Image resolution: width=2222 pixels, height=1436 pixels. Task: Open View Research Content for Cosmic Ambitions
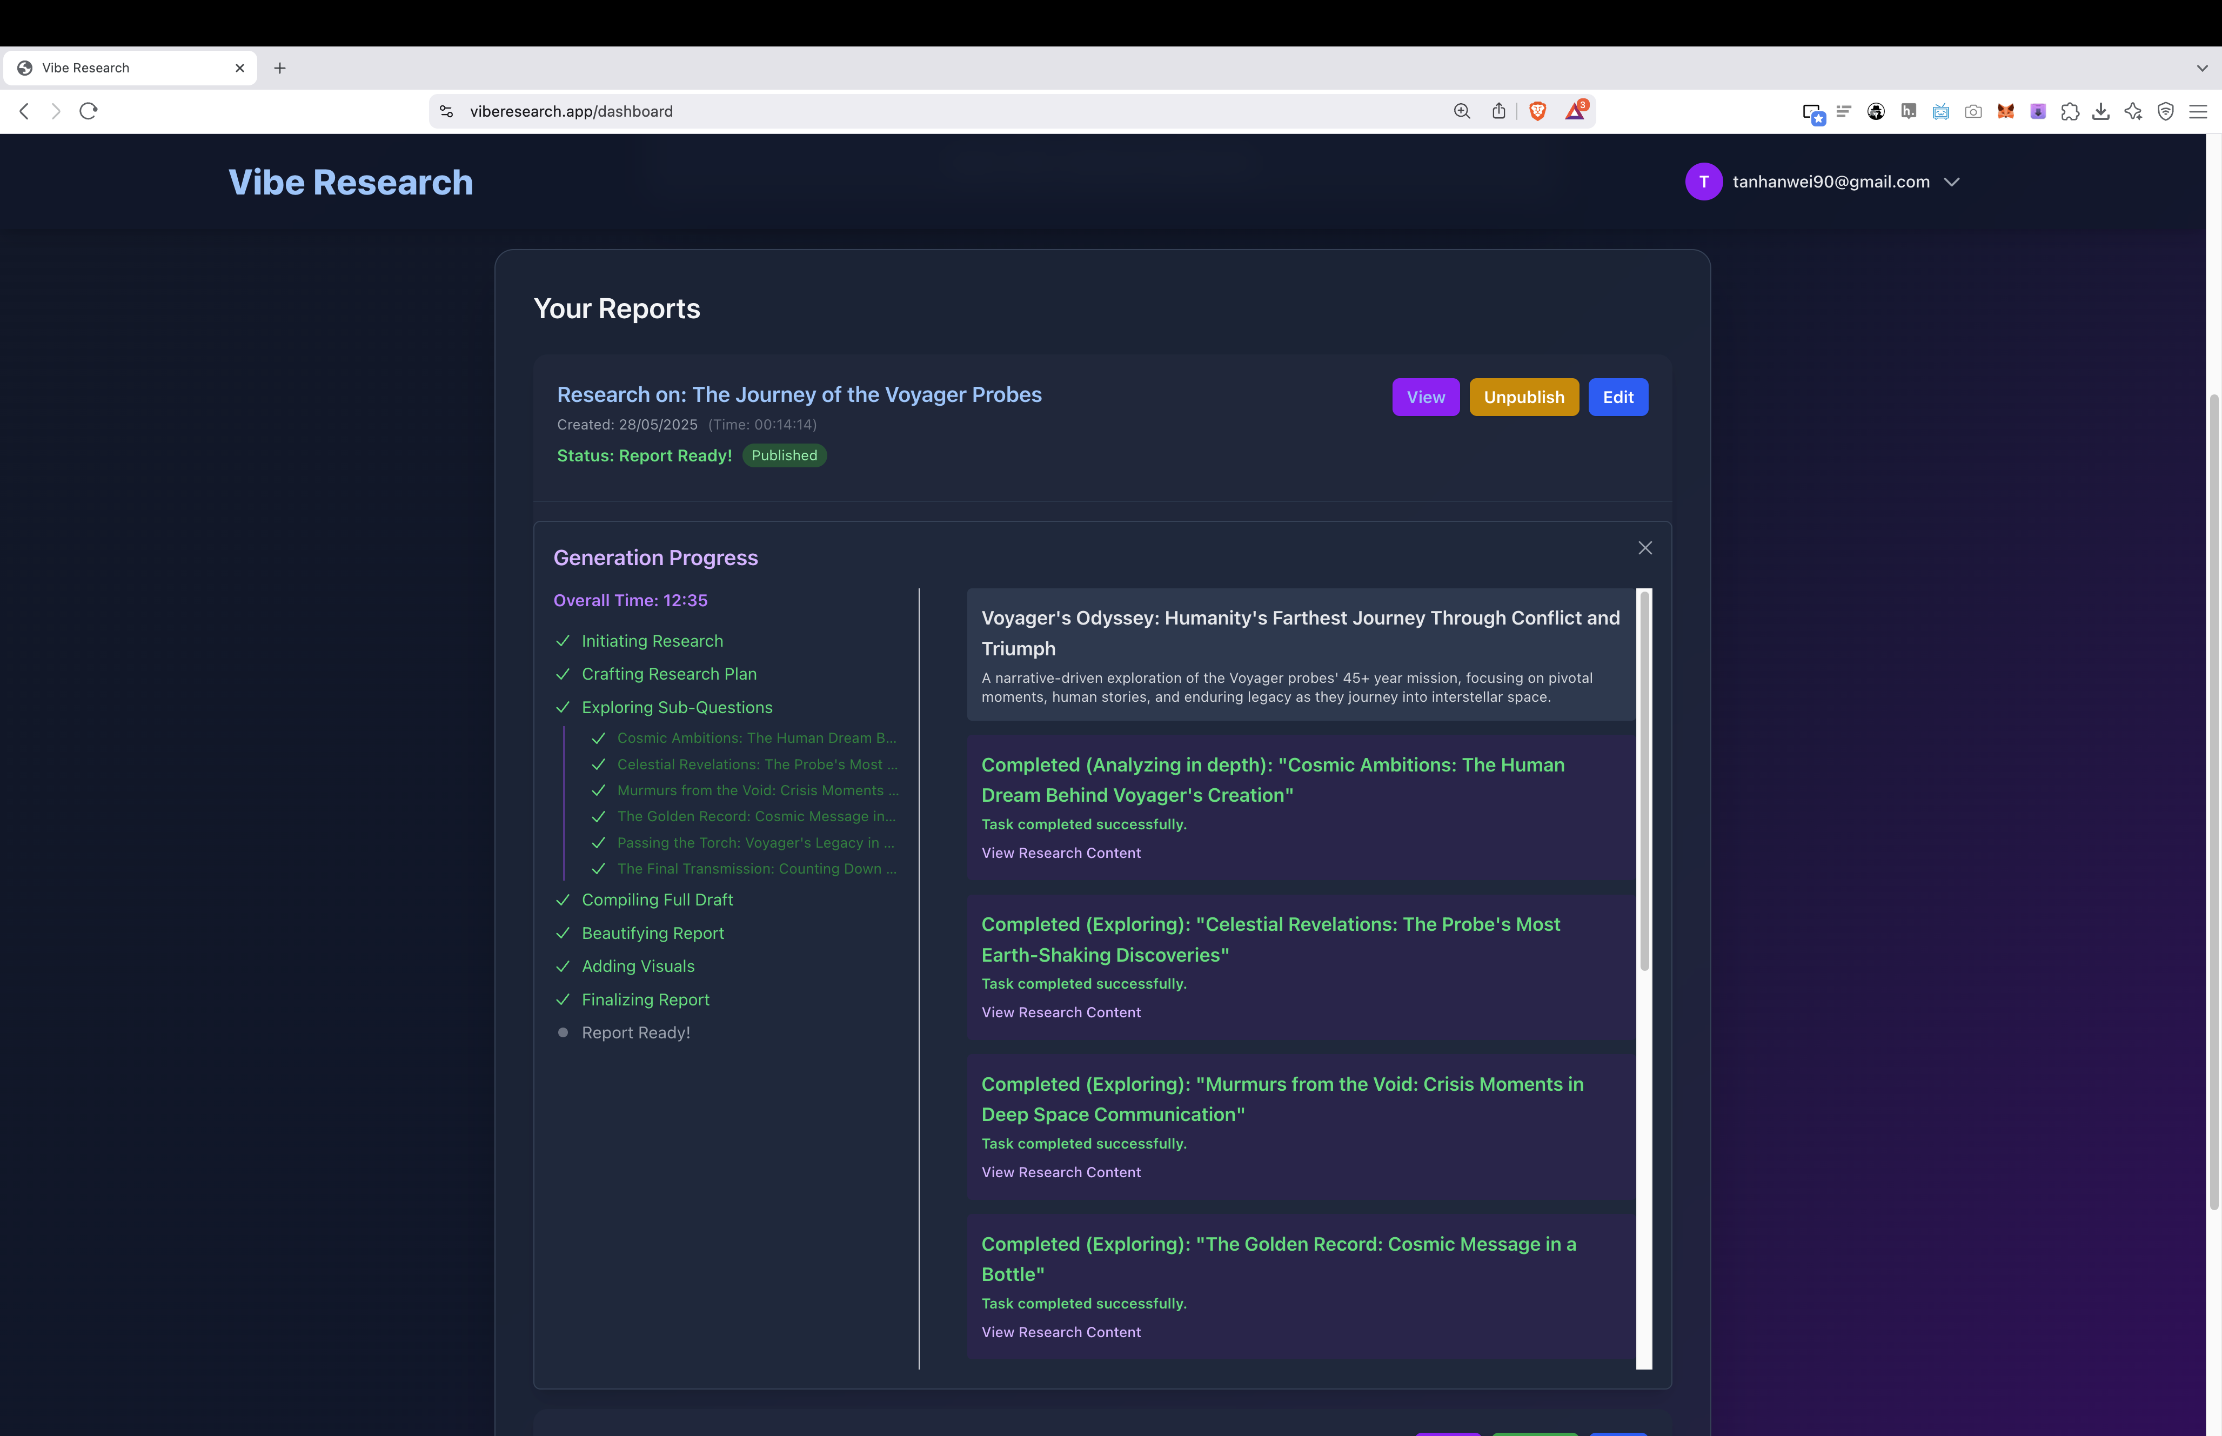click(1060, 853)
